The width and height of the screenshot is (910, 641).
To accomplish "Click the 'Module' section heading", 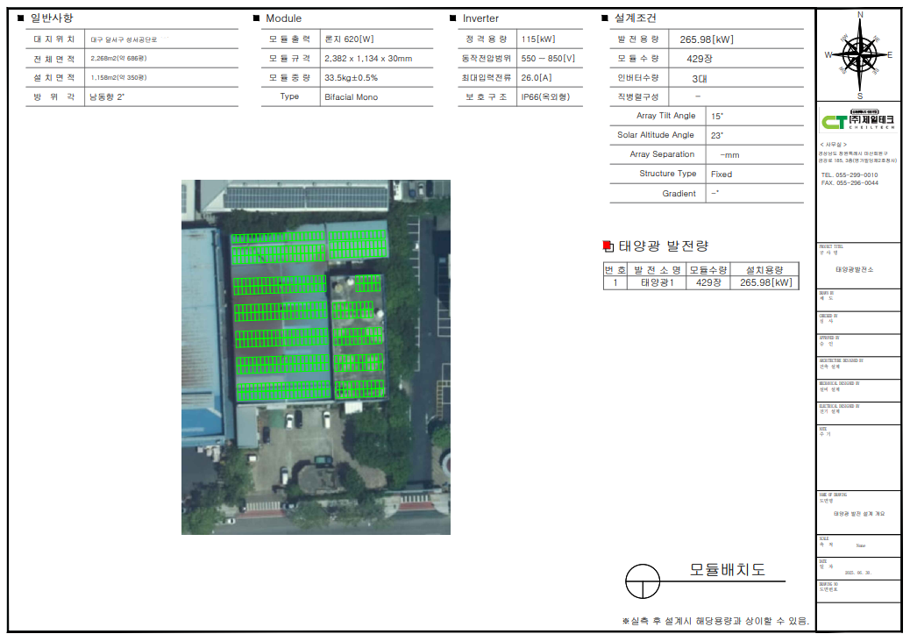I will pos(283,18).
